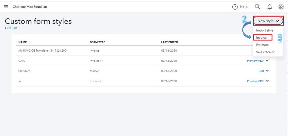Open the hamburger navigation menu
Screen dimensions: 288x136
point(6,7)
